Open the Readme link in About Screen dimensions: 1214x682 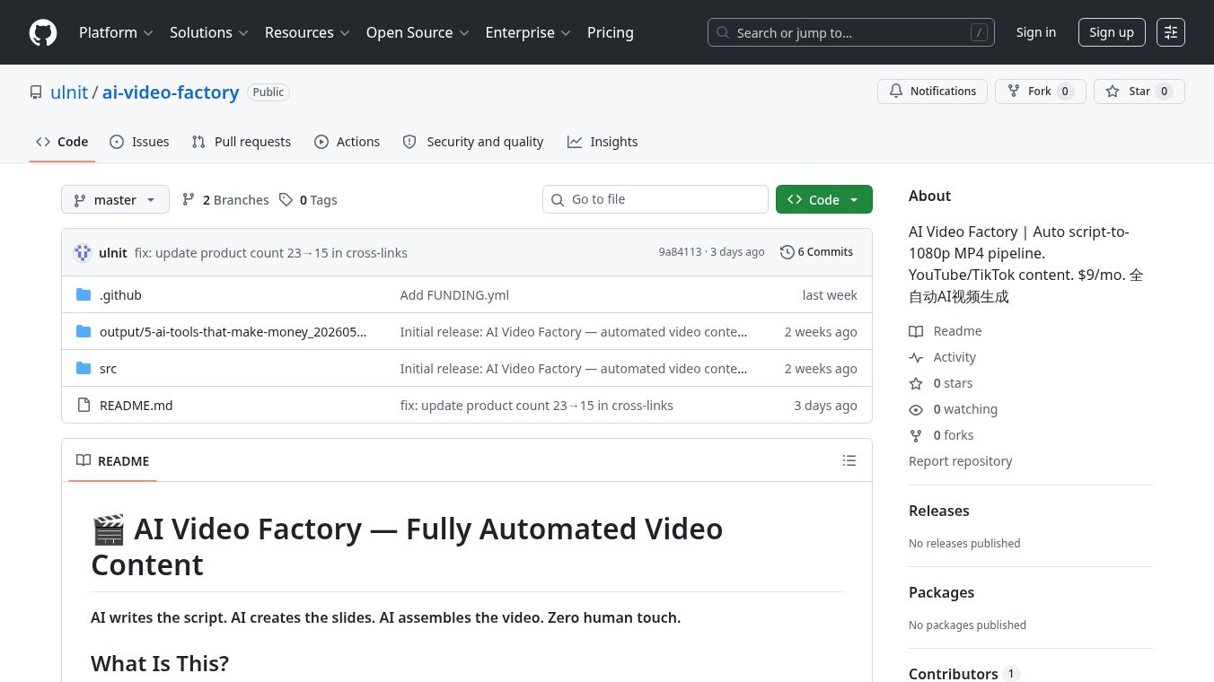pyautogui.click(x=946, y=331)
